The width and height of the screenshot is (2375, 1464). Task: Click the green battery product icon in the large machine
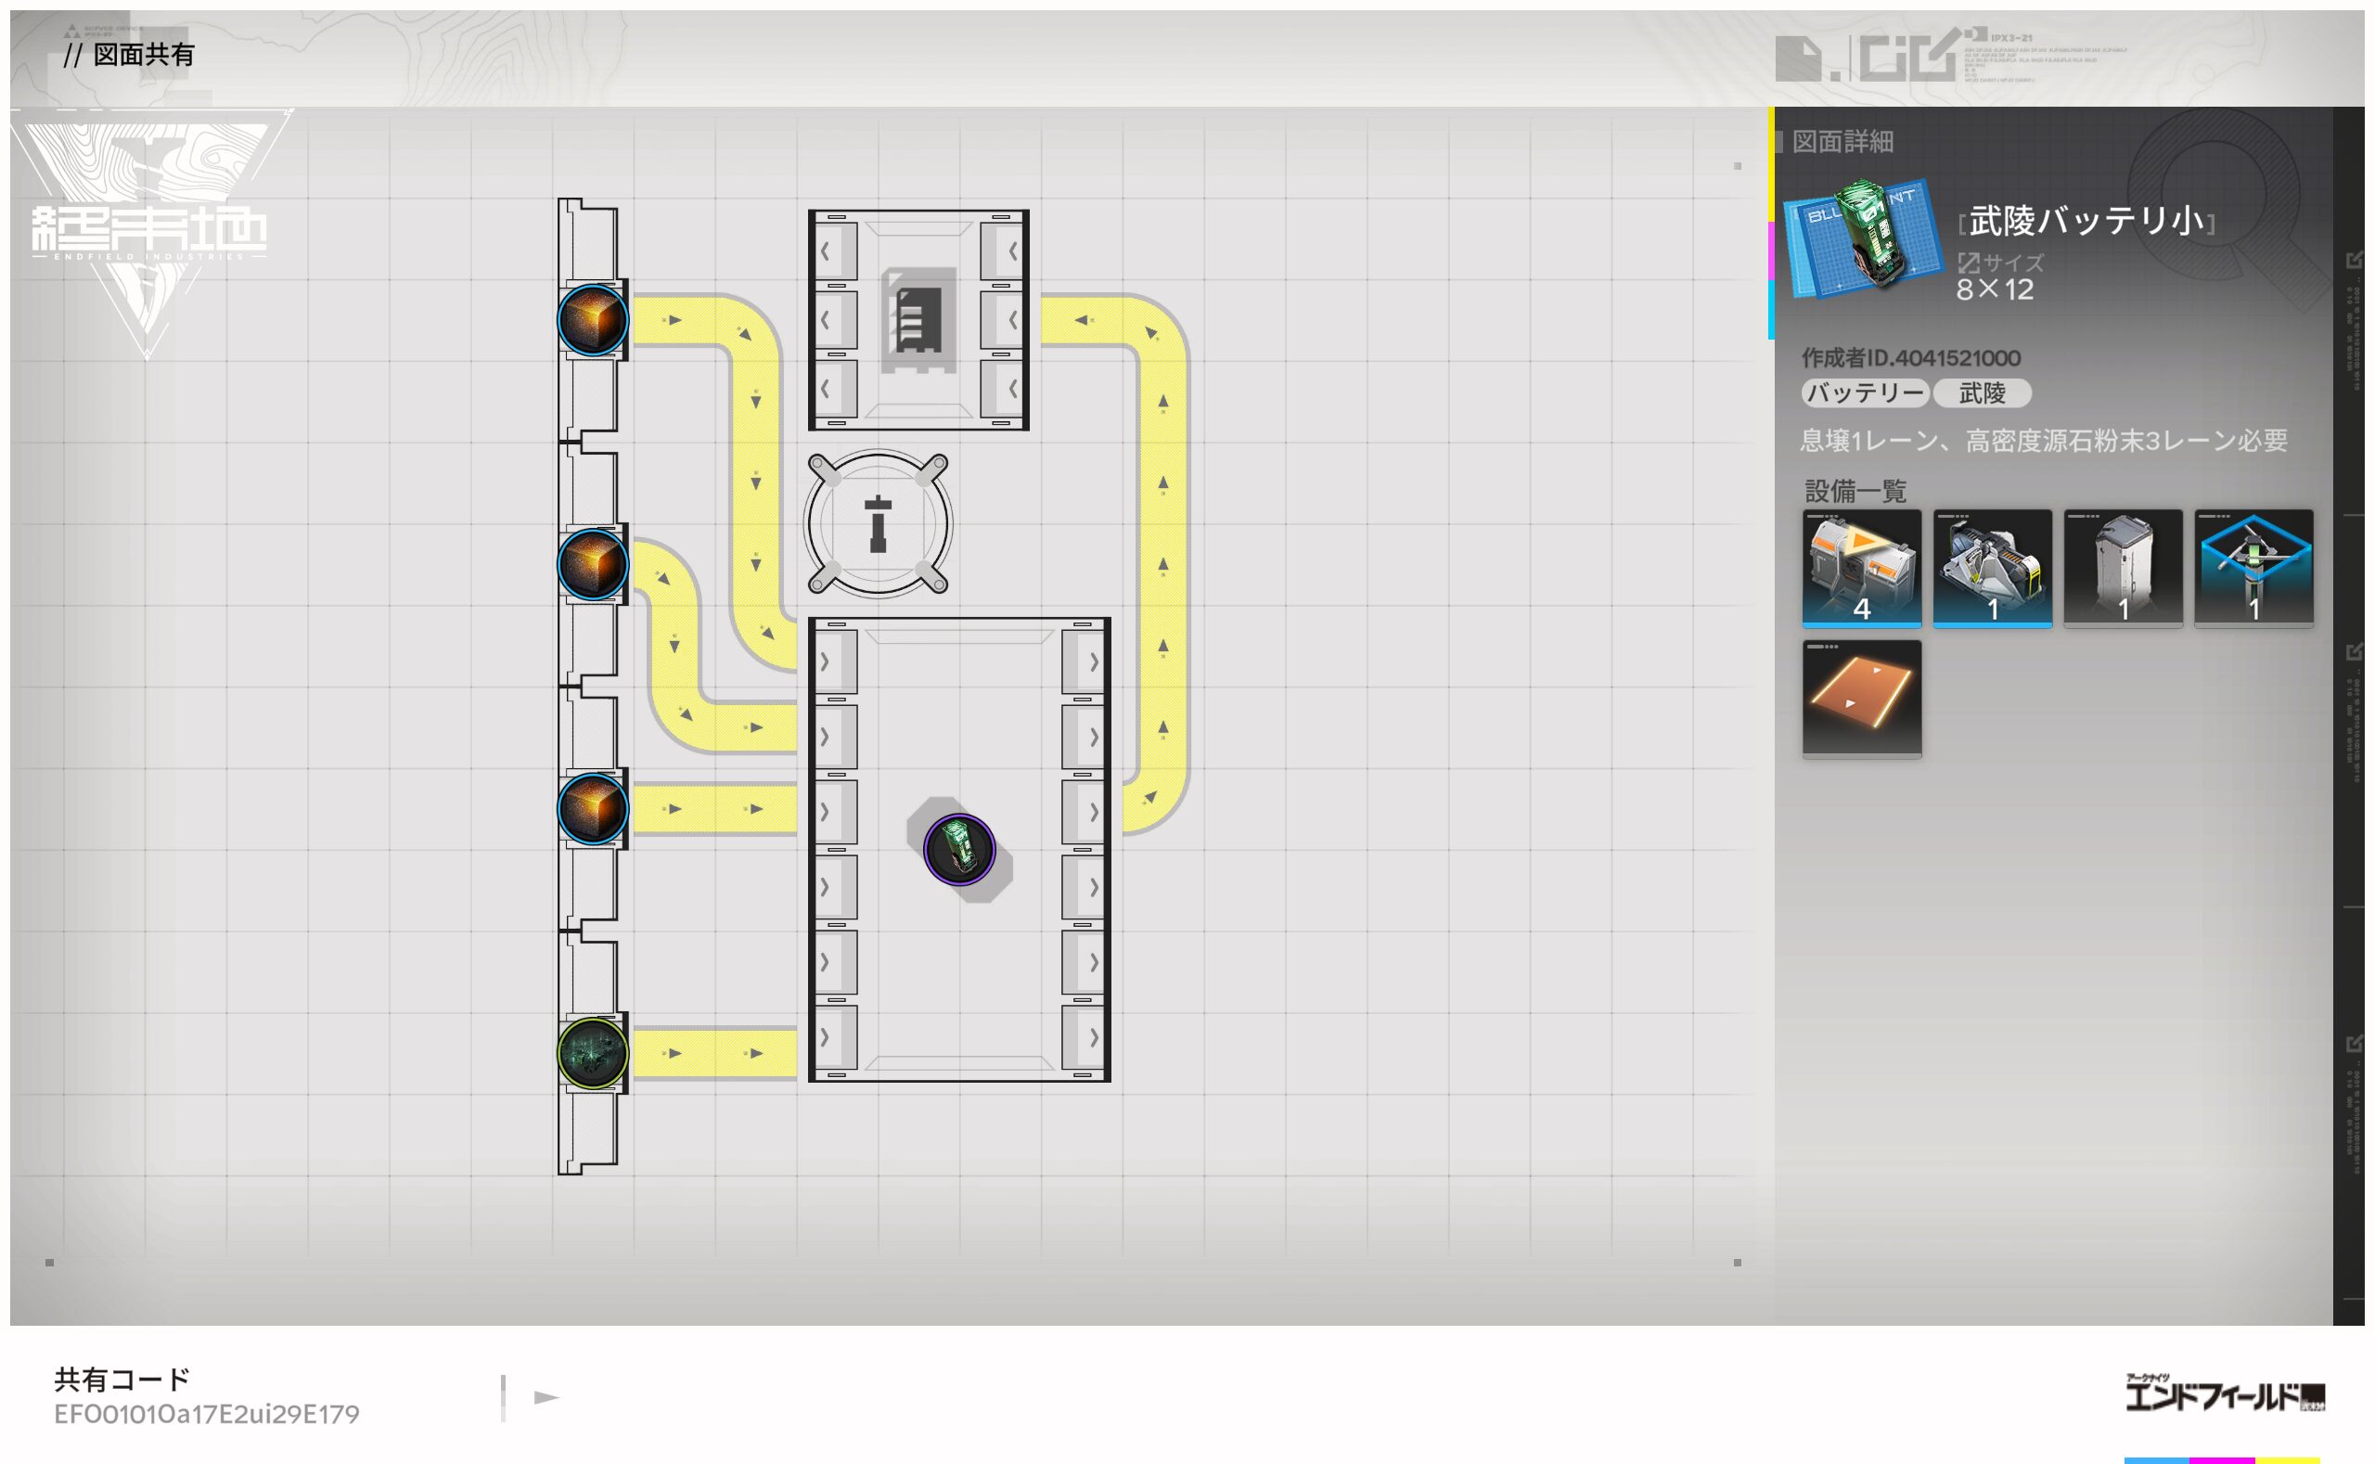pyautogui.click(x=958, y=849)
